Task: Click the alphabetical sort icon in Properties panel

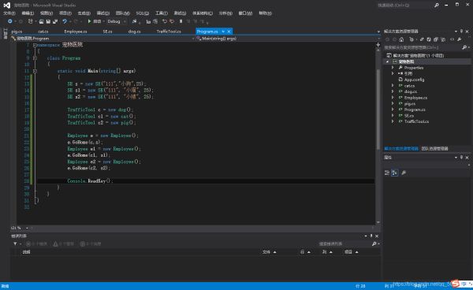Action: point(394,173)
